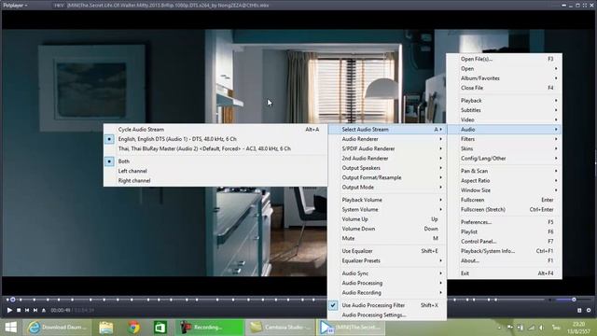Image resolution: width=597 pixels, height=336 pixels.
Task: Choose Open File(s)... from the menu
Action: (504, 59)
